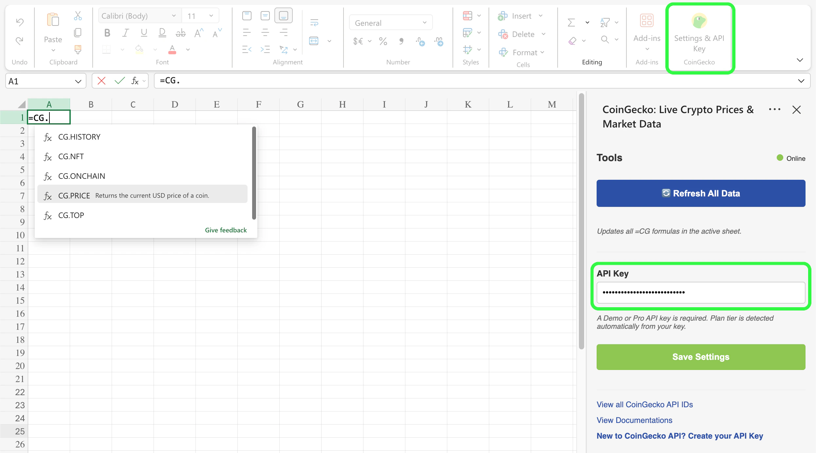816x453 pixels.
Task: Open the font size dropdown
Action: (212, 15)
